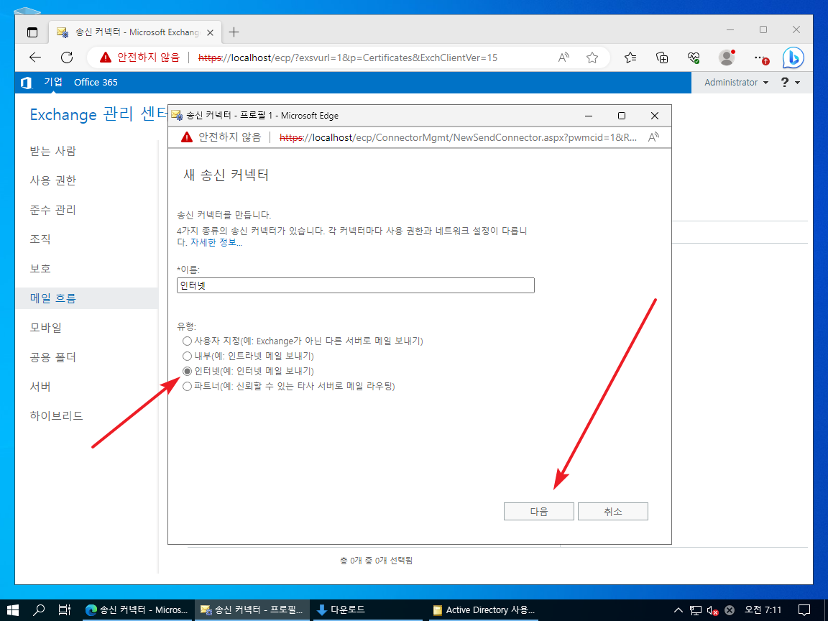This screenshot has width=828, height=621.
Task: Open 받는 사람 in the sidebar
Action: [x=52, y=151]
